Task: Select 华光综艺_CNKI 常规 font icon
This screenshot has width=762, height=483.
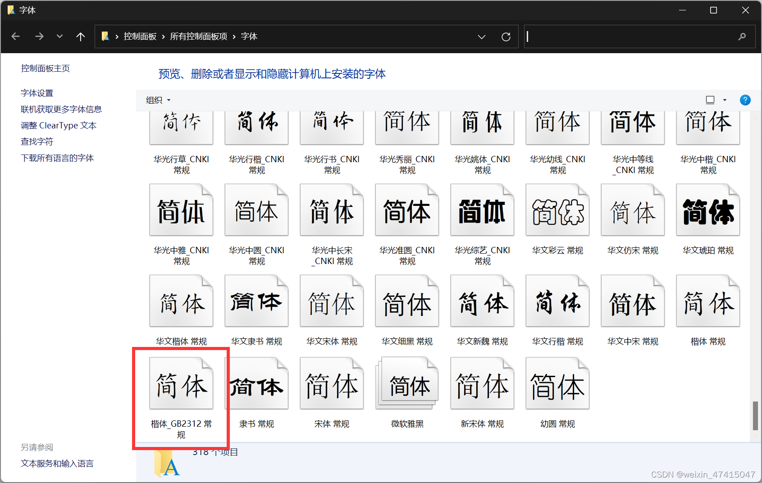Action: click(483, 210)
